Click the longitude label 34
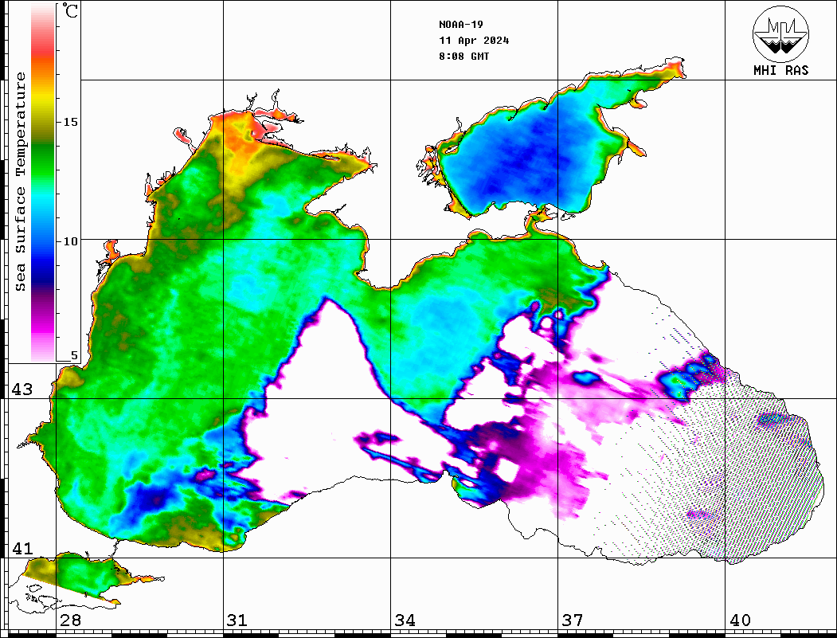 [405, 620]
